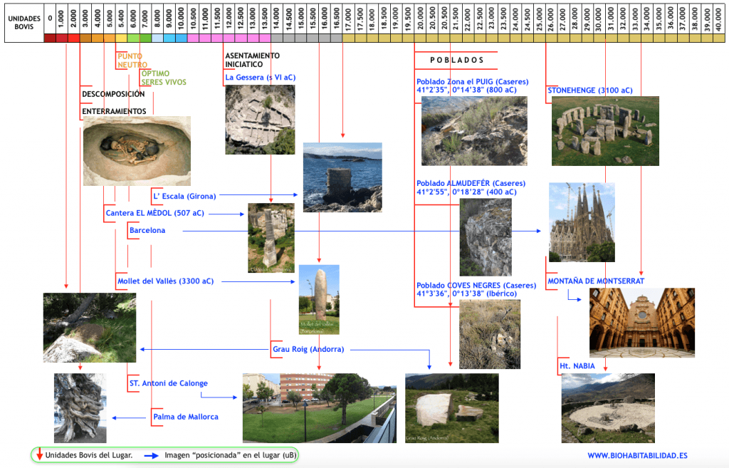View the twisted olive tree trunk photo
The height and width of the screenshot is (468, 729).
pos(80,408)
